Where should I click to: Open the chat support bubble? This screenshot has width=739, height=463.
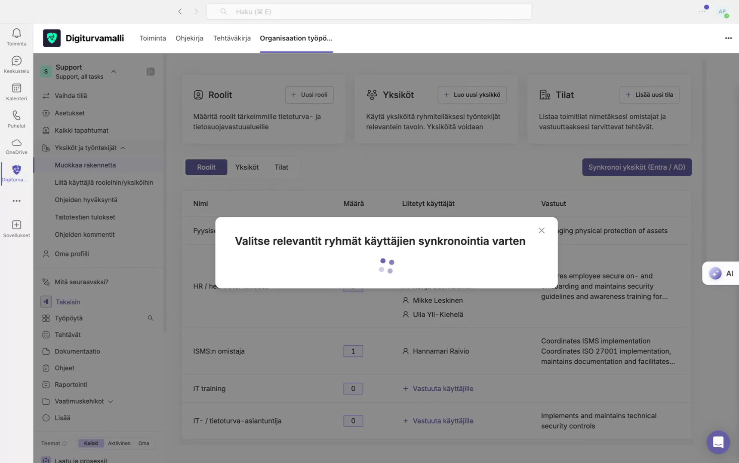pos(717,442)
